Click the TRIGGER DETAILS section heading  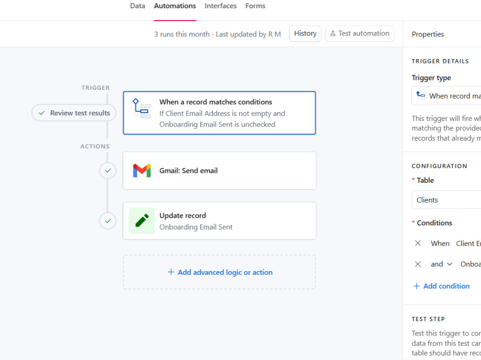(440, 61)
